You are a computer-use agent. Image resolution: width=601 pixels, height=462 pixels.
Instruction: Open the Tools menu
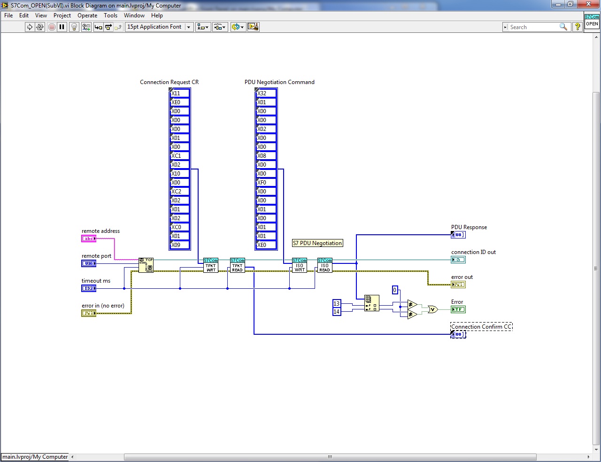pos(110,15)
